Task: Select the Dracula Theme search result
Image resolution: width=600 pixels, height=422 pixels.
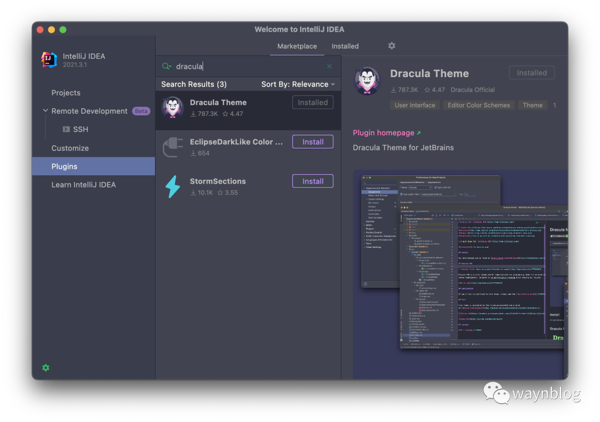Action: point(248,110)
